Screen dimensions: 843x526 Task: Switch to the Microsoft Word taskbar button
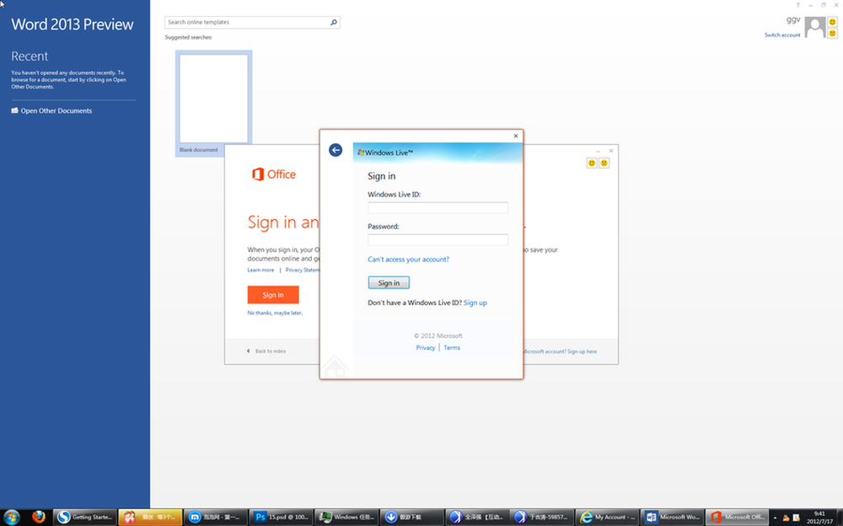(x=672, y=517)
